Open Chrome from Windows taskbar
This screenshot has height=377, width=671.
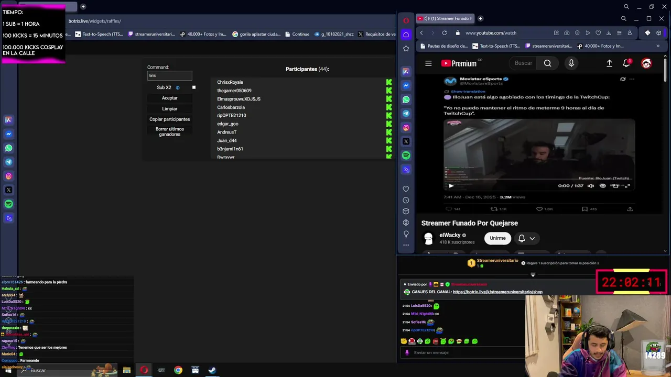click(178, 370)
